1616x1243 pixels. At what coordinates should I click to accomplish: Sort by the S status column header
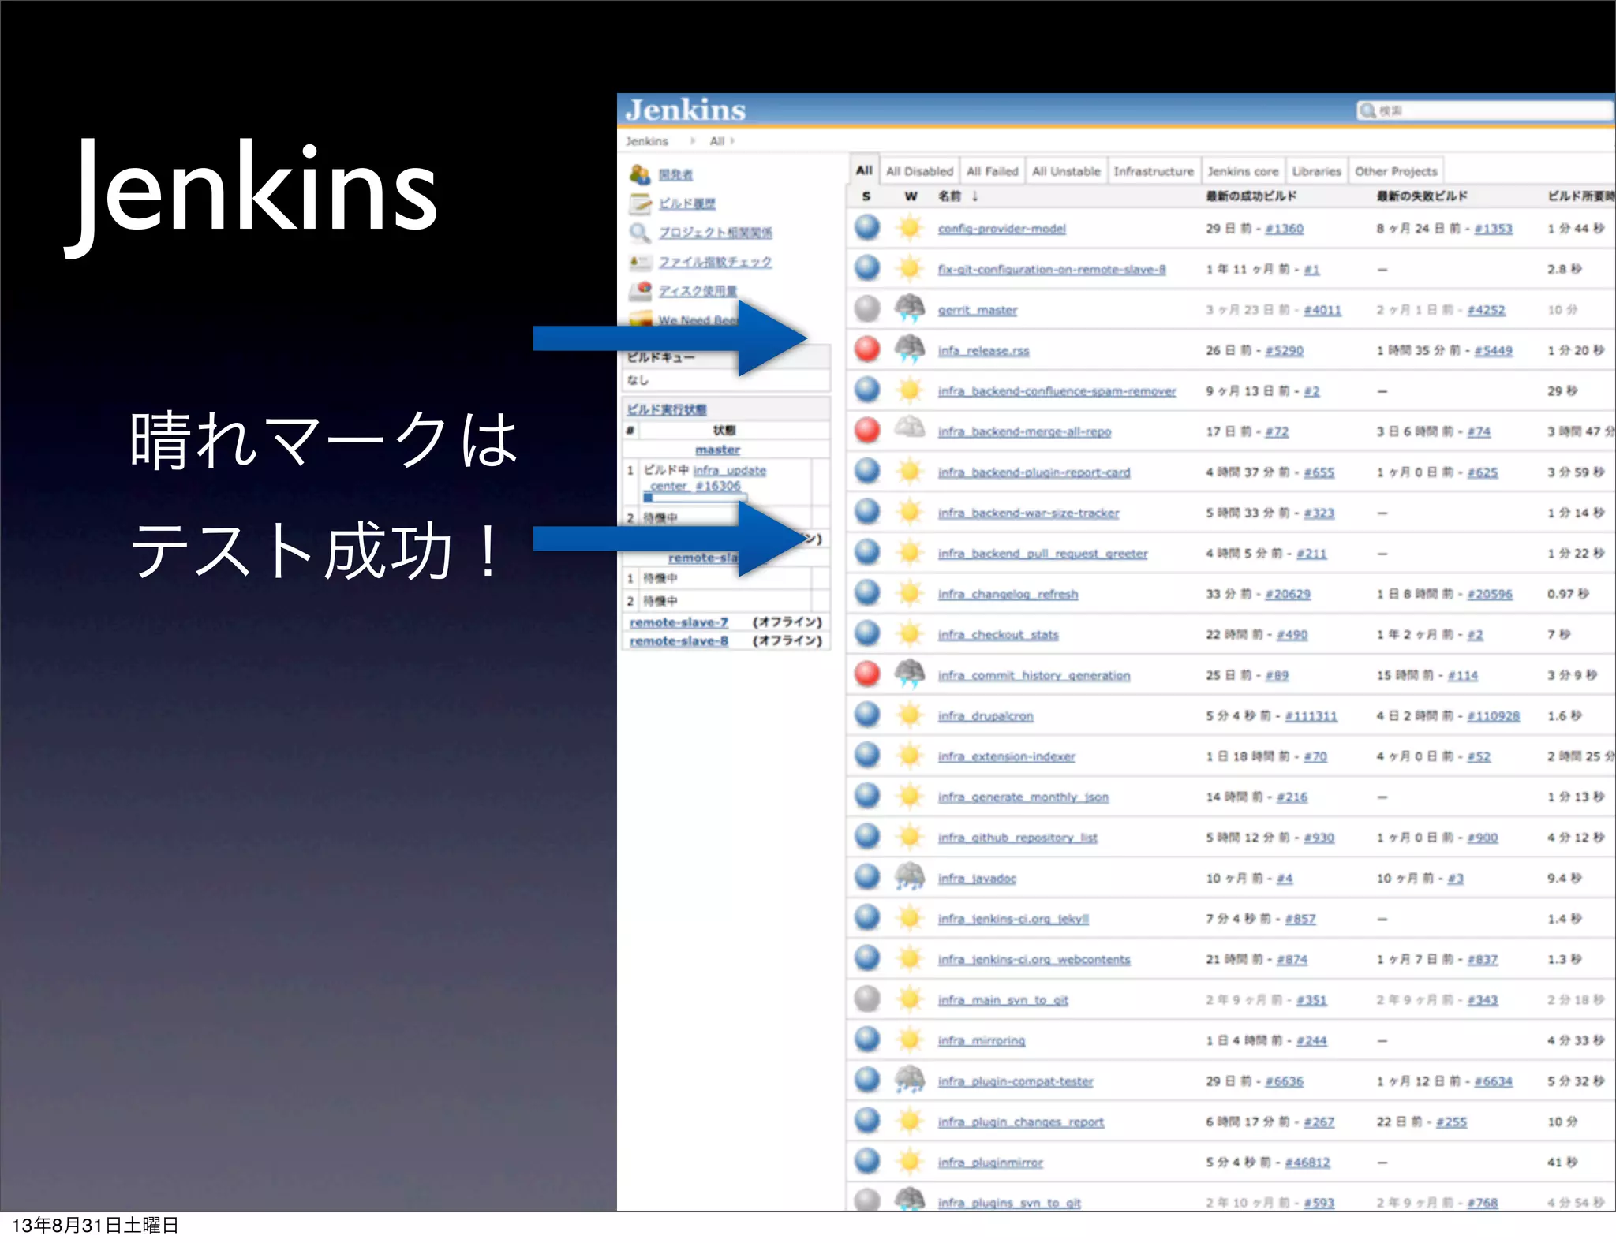866,196
